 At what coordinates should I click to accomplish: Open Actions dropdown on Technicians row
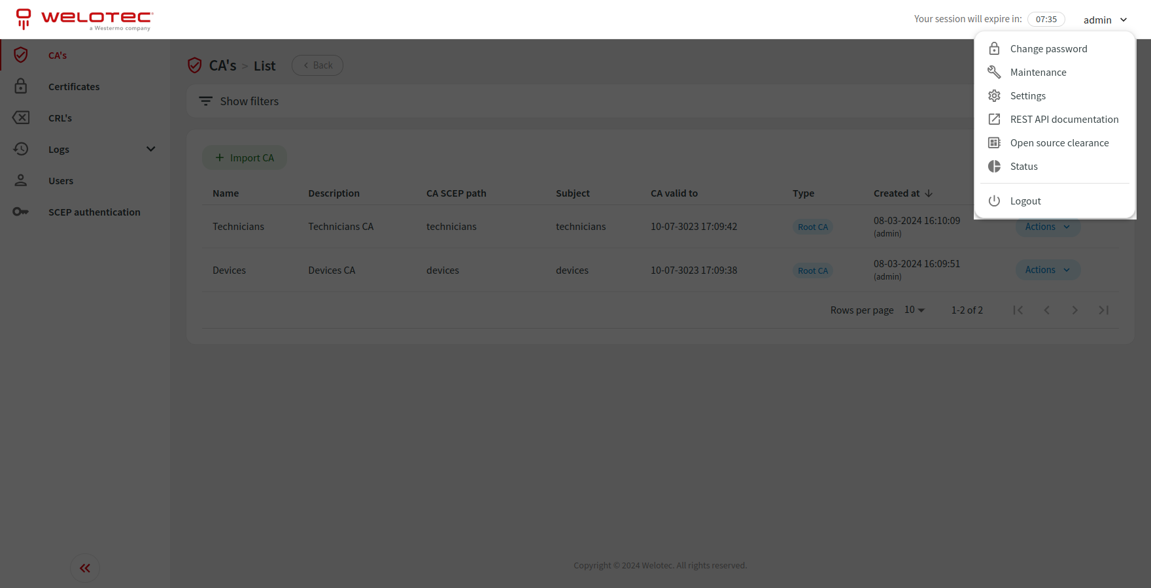click(1047, 226)
